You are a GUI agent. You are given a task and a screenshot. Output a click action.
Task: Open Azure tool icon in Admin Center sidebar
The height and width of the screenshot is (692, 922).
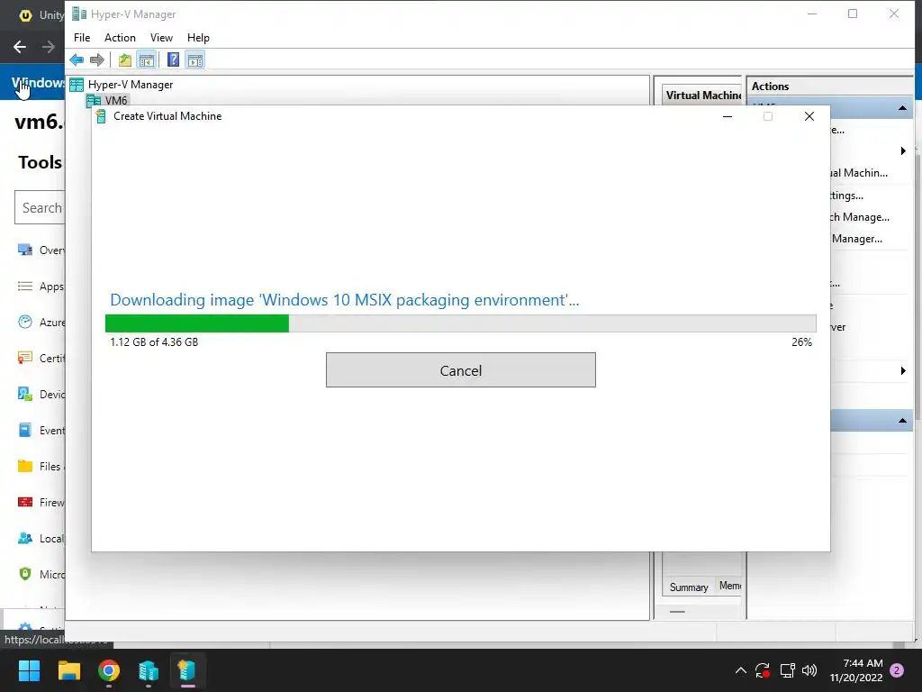coord(24,322)
